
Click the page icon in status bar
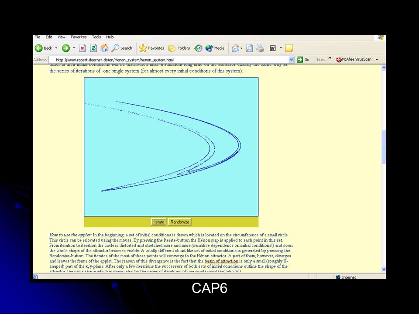coord(35,277)
